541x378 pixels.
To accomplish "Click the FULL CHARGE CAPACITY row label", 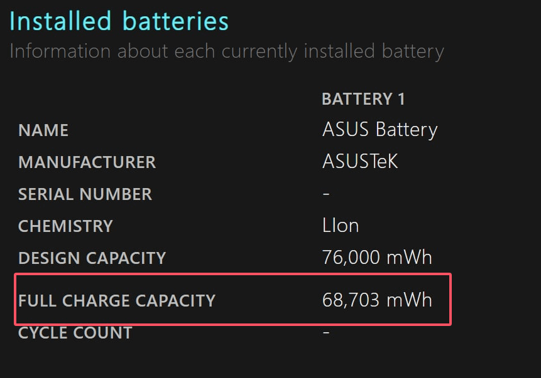I will (117, 301).
